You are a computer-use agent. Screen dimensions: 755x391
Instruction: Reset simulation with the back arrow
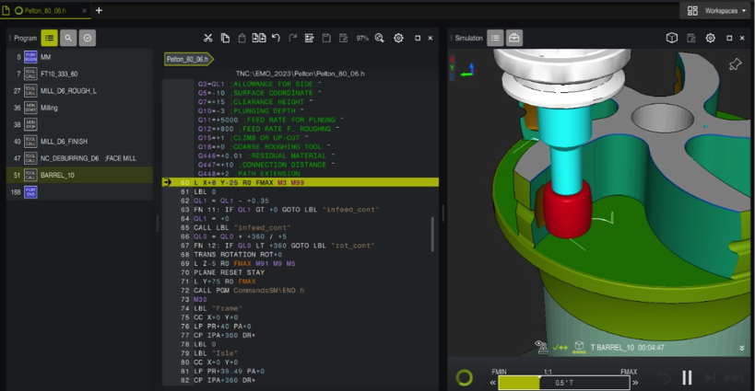tap(666, 378)
